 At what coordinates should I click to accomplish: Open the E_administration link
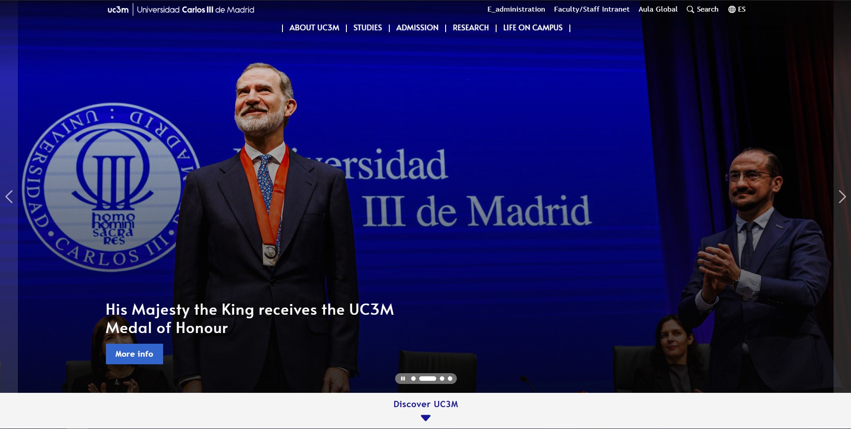tap(516, 9)
